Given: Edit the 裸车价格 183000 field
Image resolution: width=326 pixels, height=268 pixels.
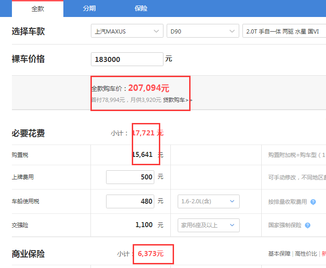Looking at the screenshot, I should 127,59.
